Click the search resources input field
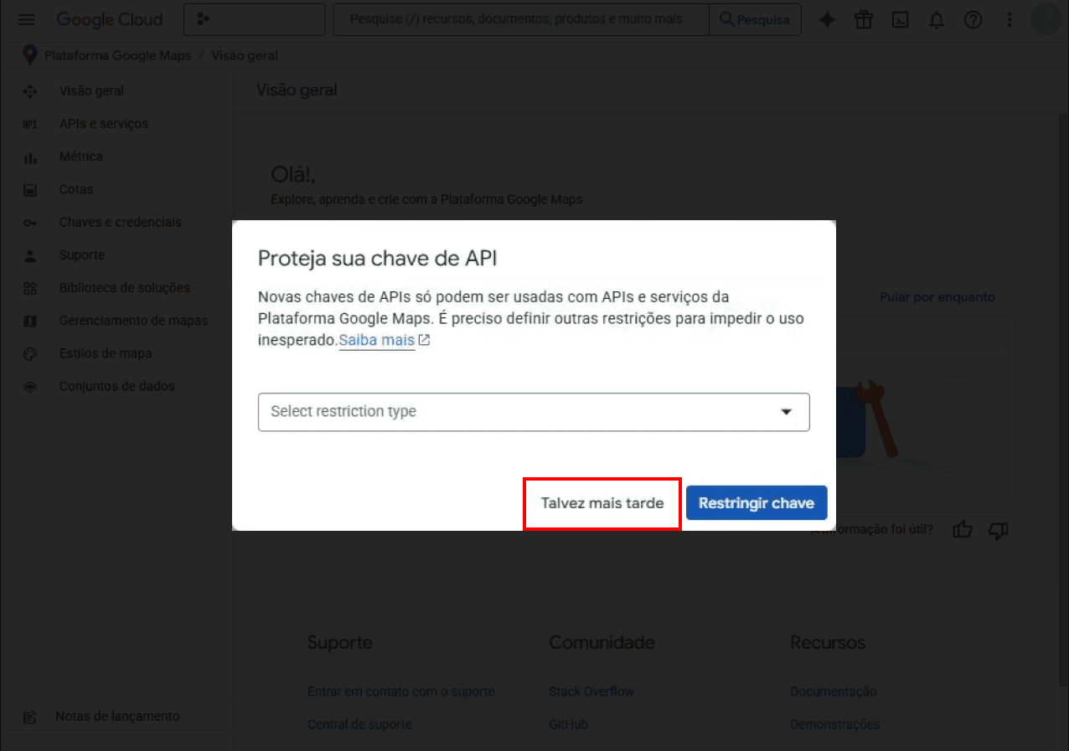This screenshot has width=1069, height=751. pyautogui.click(x=519, y=19)
